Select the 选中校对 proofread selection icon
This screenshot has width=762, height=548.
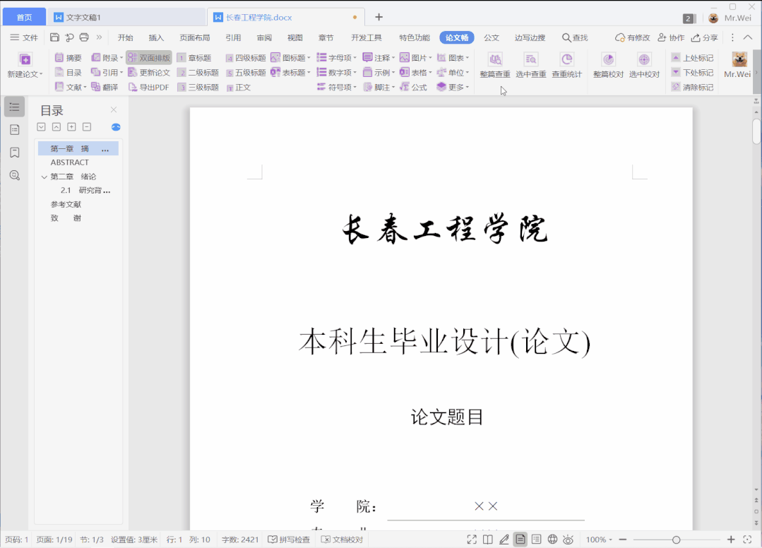tap(643, 61)
